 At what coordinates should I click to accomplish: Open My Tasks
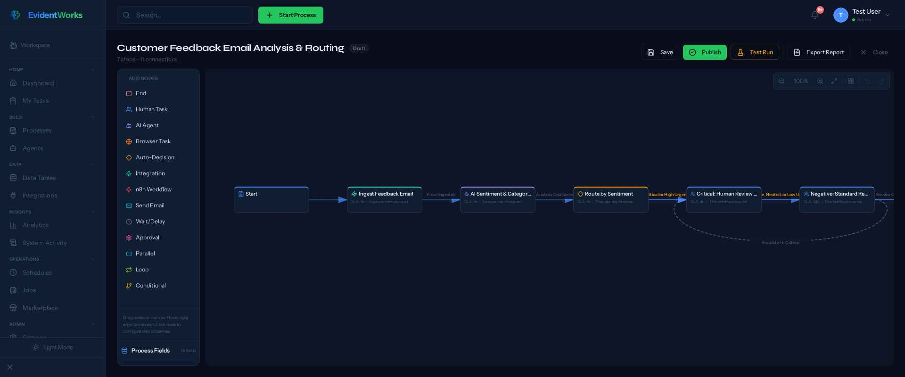(52, 101)
